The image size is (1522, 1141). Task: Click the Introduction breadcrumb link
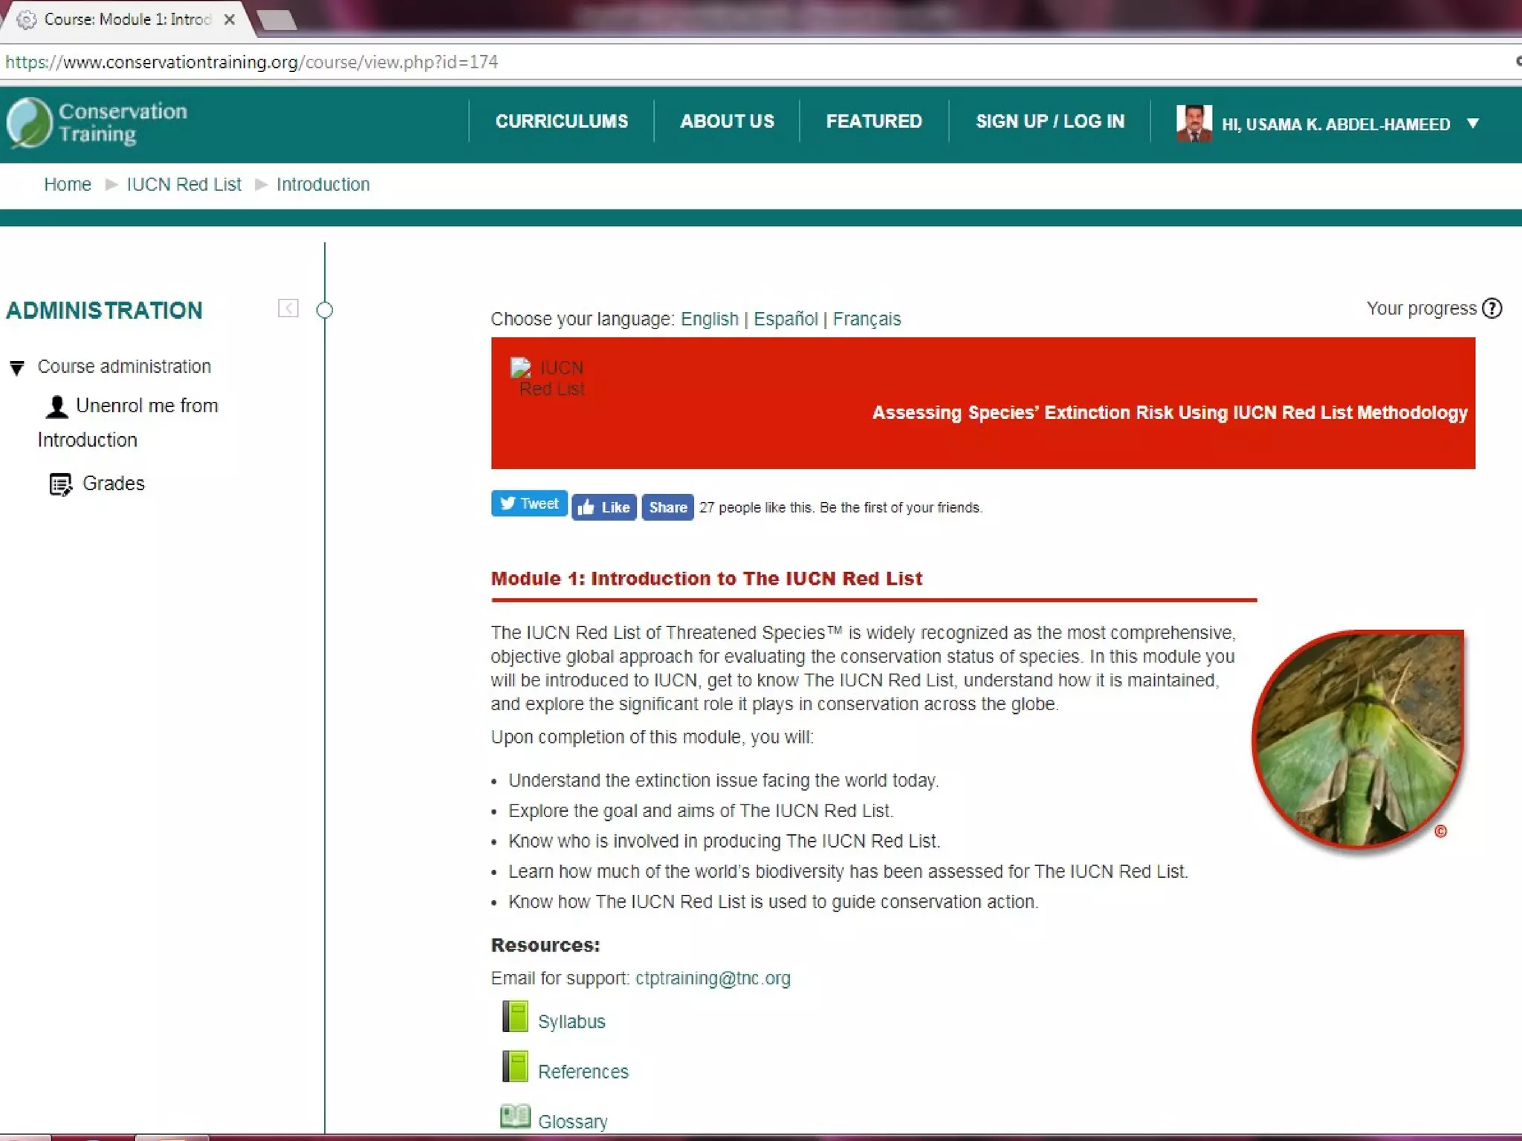click(323, 184)
